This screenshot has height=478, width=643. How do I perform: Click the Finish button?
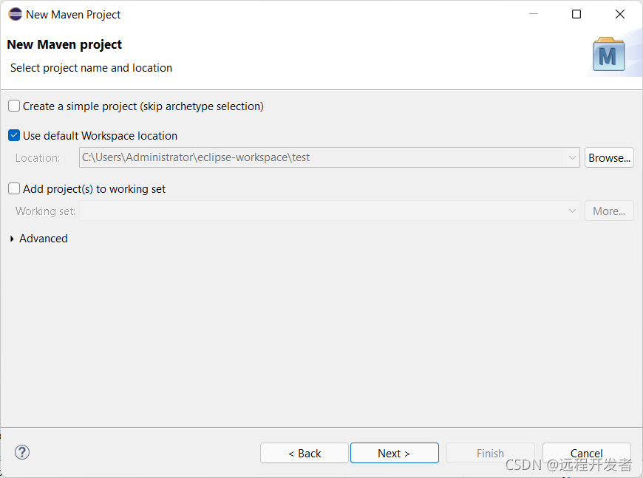[491, 453]
